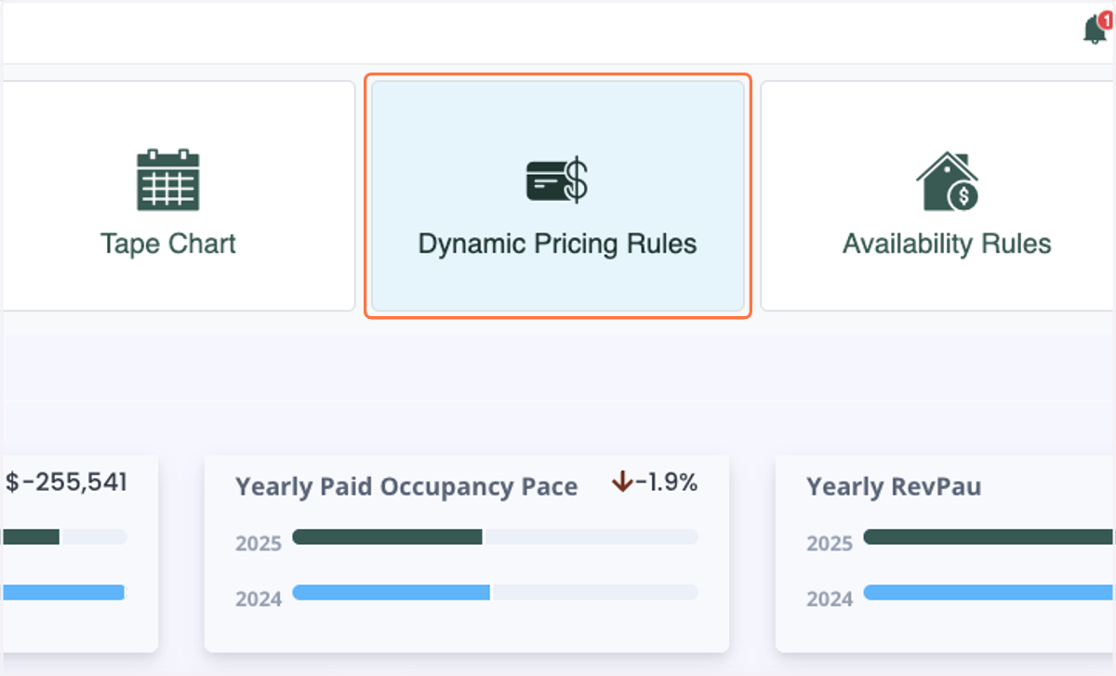The height and width of the screenshot is (676, 1116).
Task: Click the Availability Rules house icon
Action: (948, 180)
